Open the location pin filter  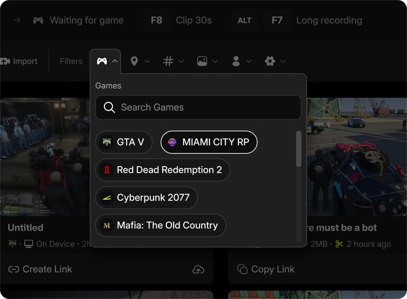(x=134, y=61)
